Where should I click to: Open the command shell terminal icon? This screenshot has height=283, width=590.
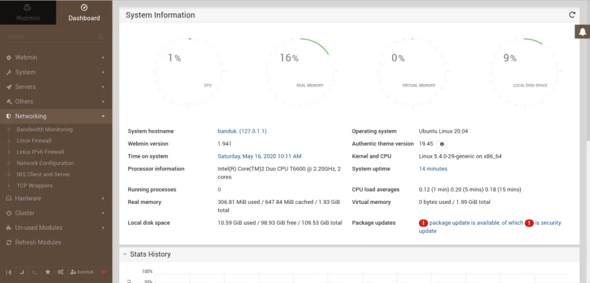pyautogui.click(x=34, y=272)
